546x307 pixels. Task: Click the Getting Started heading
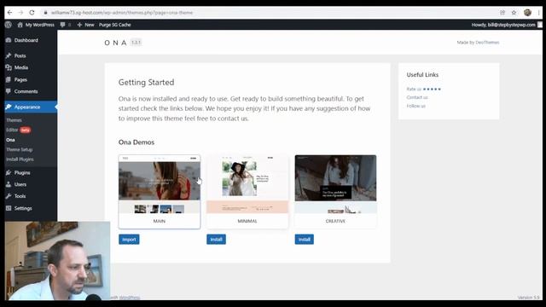click(x=146, y=83)
